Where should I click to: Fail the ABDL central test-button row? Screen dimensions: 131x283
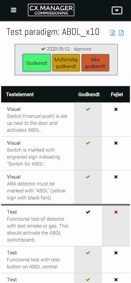116,253
